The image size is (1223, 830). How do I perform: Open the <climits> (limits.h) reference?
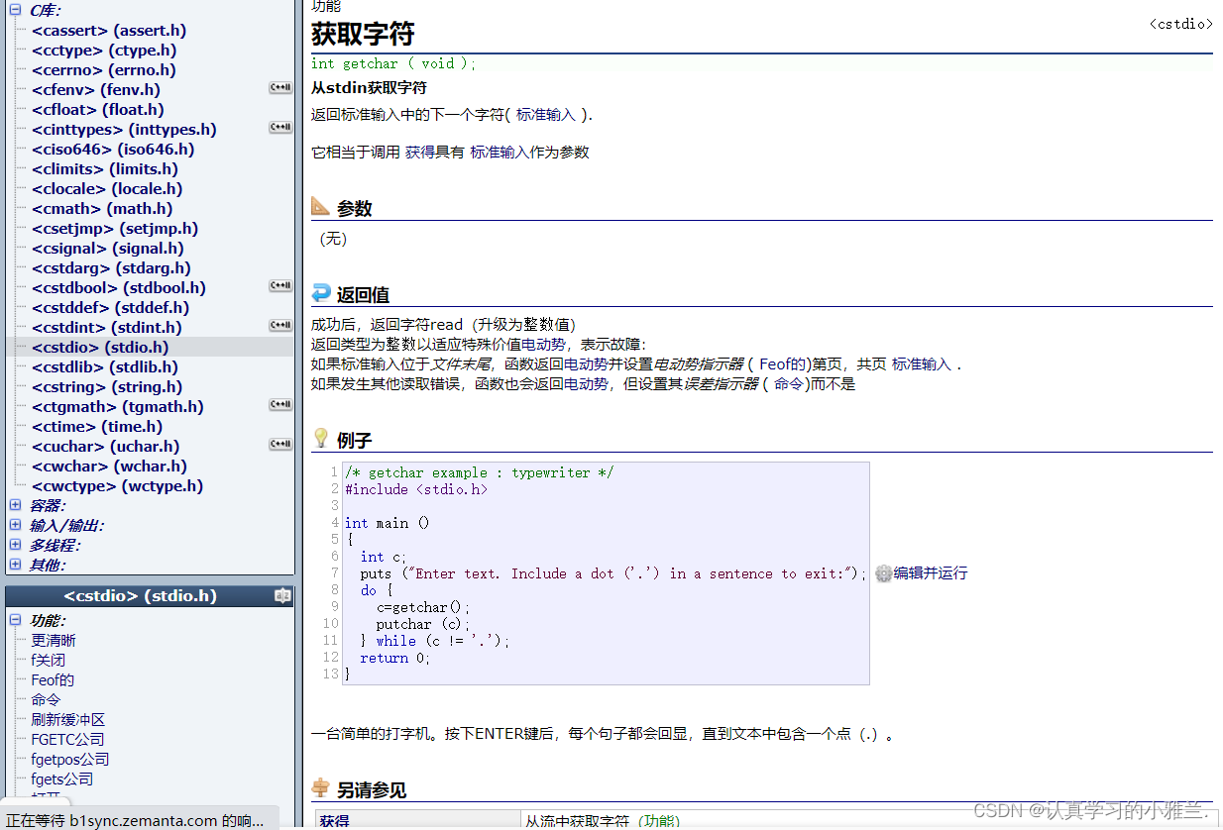pyautogui.click(x=104, y=169)
